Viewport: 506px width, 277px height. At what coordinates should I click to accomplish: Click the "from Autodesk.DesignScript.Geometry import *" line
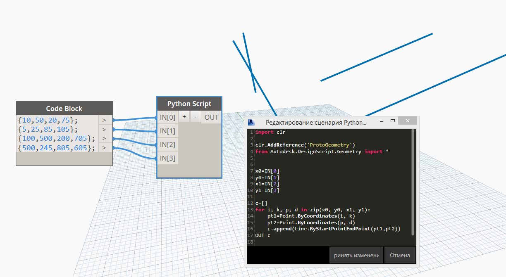pos(322,152)
